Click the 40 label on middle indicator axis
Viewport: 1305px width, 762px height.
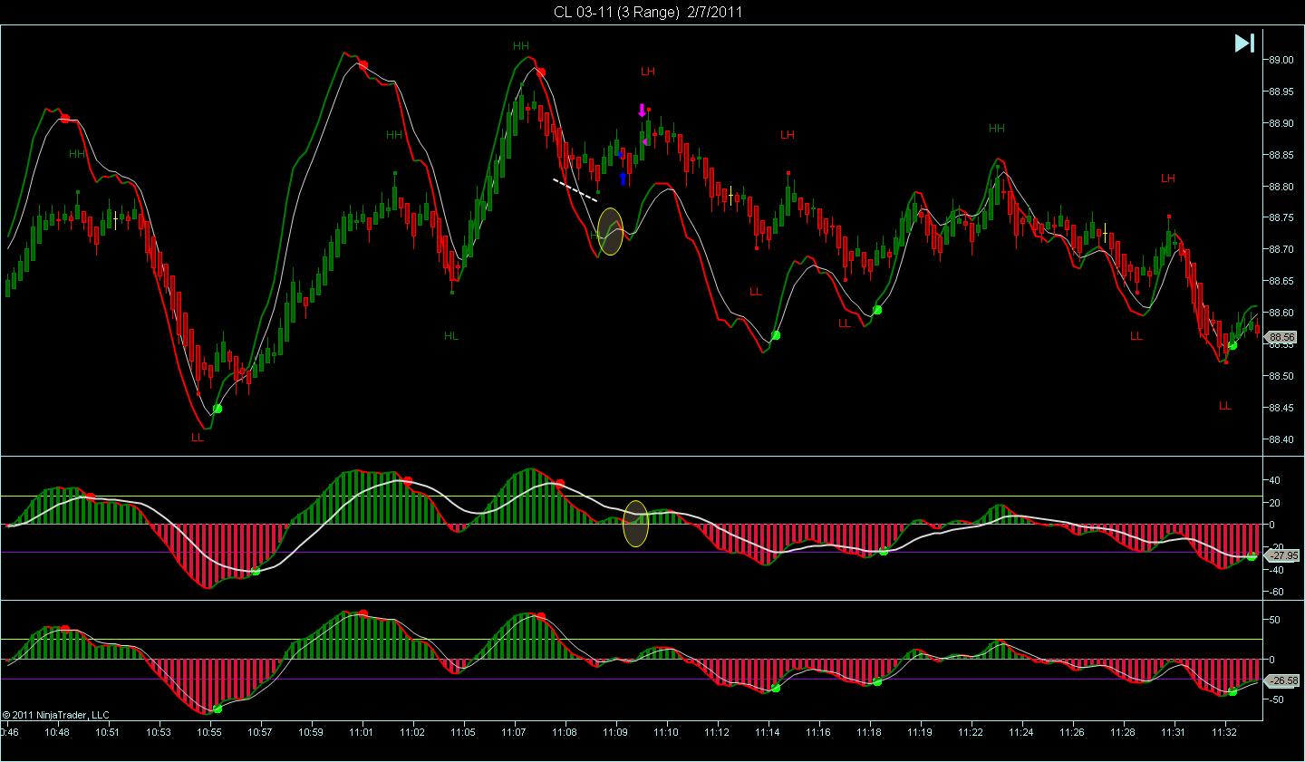(x=1273, y=480)
